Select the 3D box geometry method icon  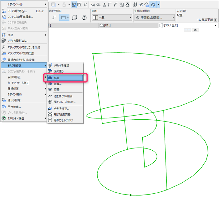74,18
